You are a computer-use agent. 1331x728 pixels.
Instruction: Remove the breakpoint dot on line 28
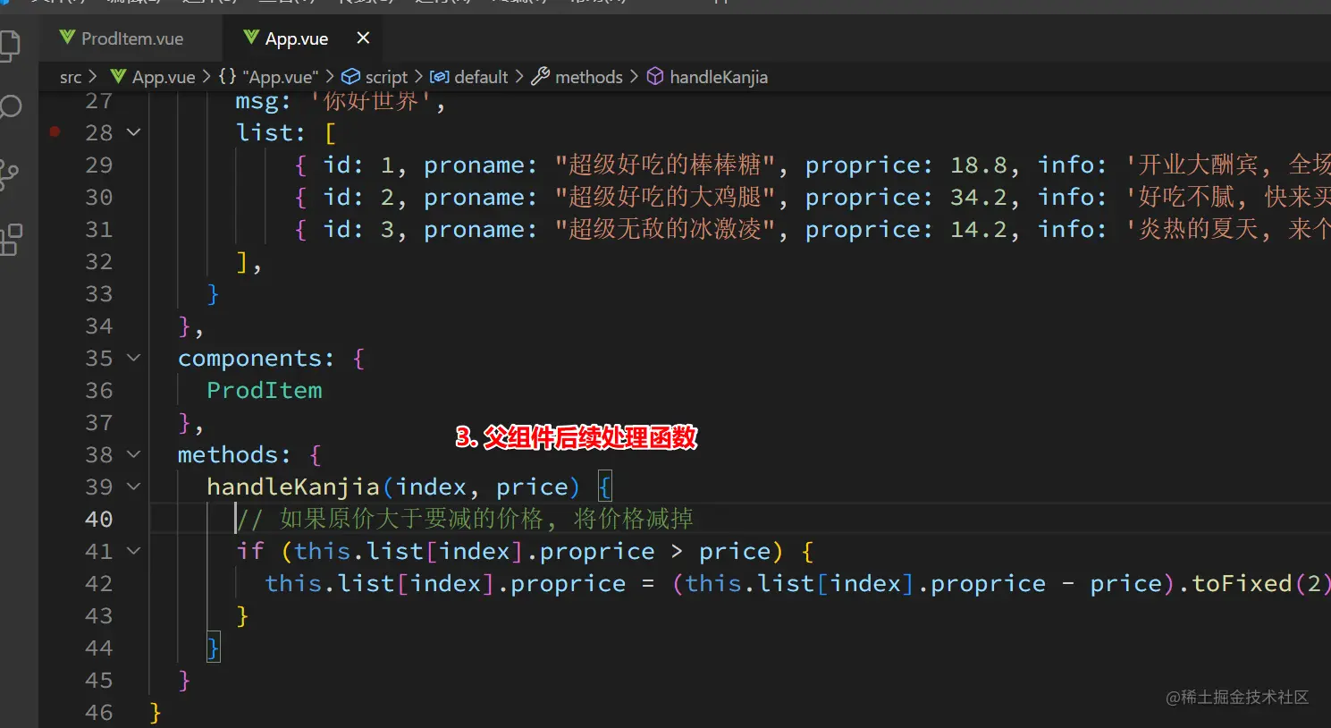[55, 132]
